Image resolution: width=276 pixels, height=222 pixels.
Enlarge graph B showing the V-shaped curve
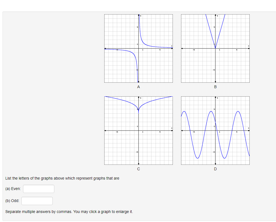pos(215,48)
